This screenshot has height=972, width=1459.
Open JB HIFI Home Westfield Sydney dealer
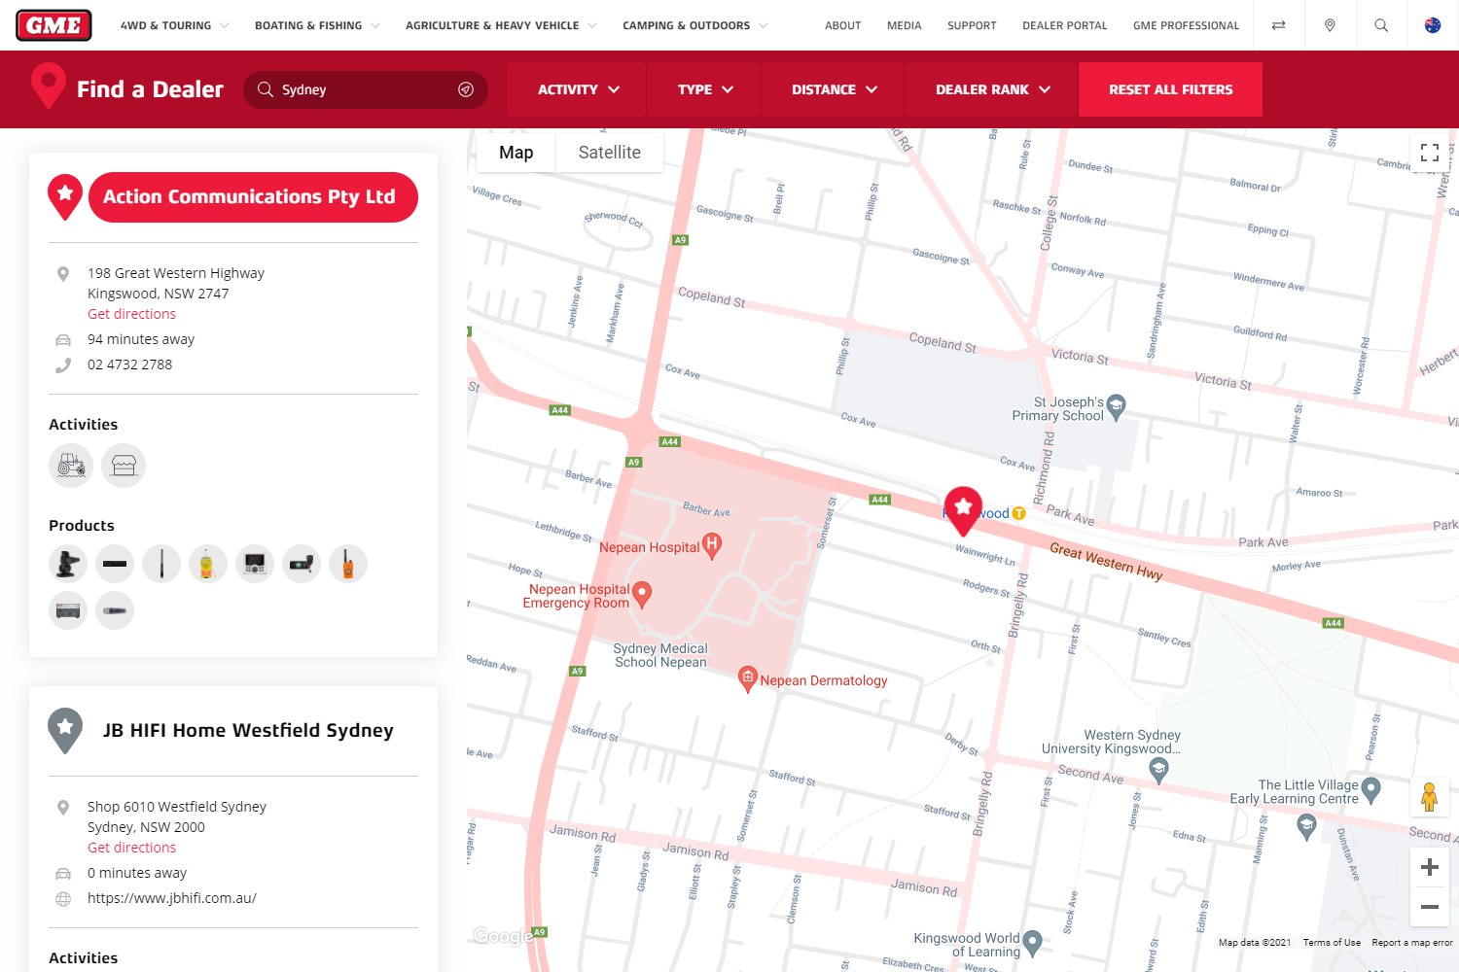(248, 730)
